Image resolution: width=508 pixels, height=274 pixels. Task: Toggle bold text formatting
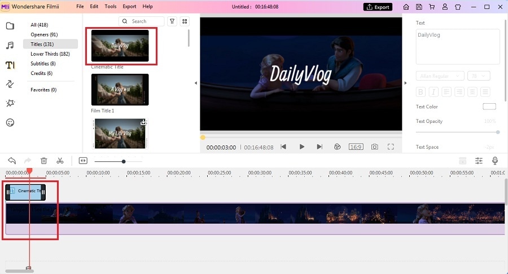pos(421,92)
